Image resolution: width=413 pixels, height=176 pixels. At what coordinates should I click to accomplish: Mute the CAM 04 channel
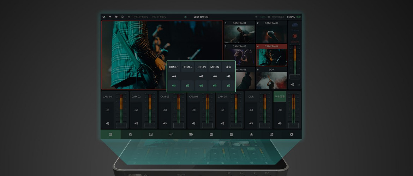193,123
